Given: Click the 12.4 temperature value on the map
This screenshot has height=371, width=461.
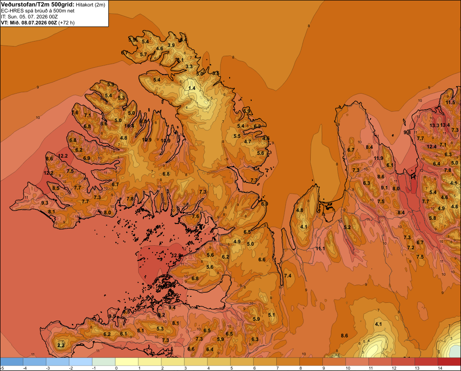Looking at the screenshot, I should (431, 147).
